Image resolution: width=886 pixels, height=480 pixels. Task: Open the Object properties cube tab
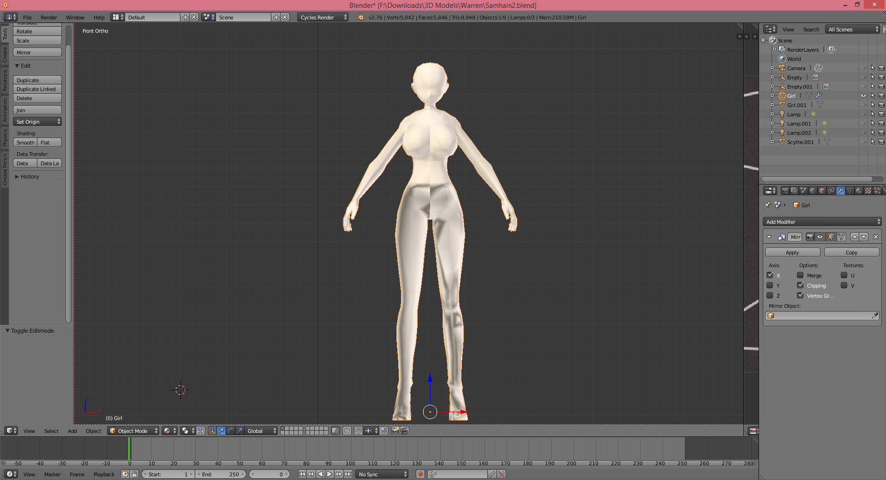822,191
